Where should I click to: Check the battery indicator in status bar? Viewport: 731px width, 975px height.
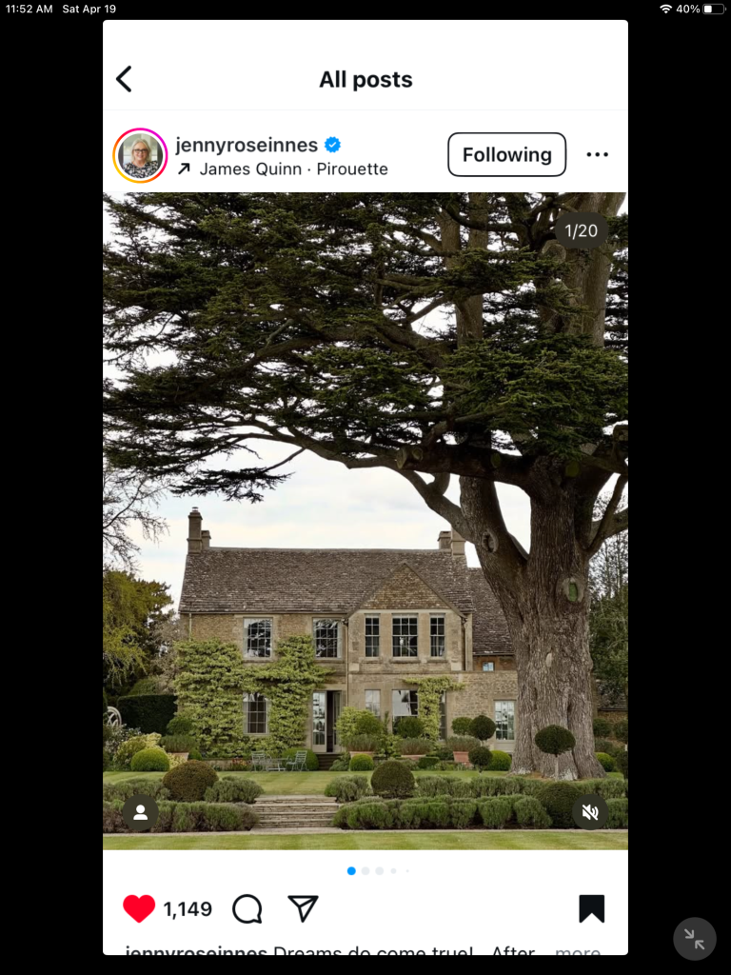click(x=714, y=9)
